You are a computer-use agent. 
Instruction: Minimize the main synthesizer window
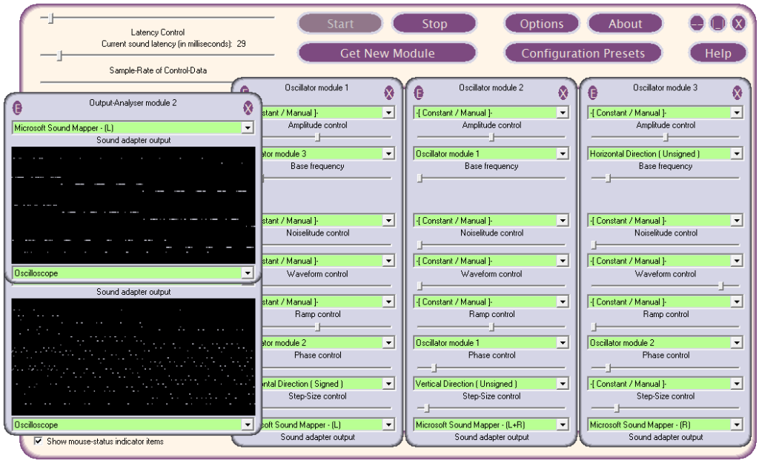coord(697,23)
